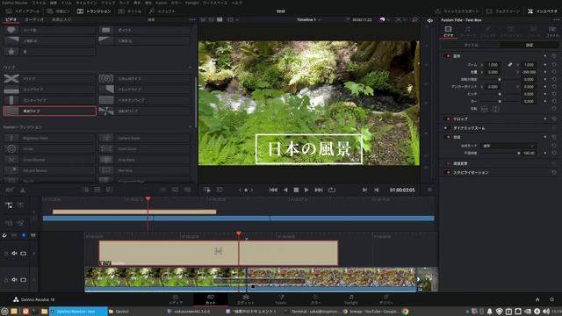Open the composite mode dropdown

click(x=508, y=146)
